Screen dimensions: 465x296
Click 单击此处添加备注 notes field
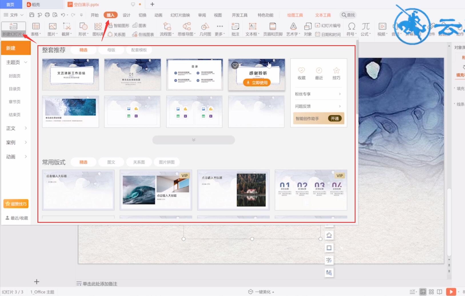coord(100,284)
